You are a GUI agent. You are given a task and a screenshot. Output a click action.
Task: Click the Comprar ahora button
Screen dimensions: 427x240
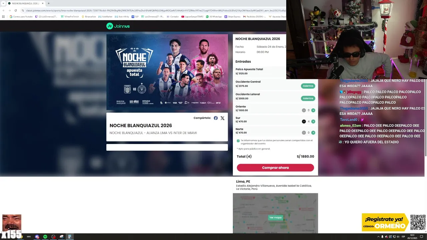pyautogui.click(x=275, y=168)
